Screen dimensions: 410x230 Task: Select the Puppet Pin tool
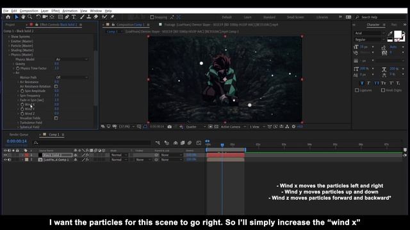tap(113, 17)
